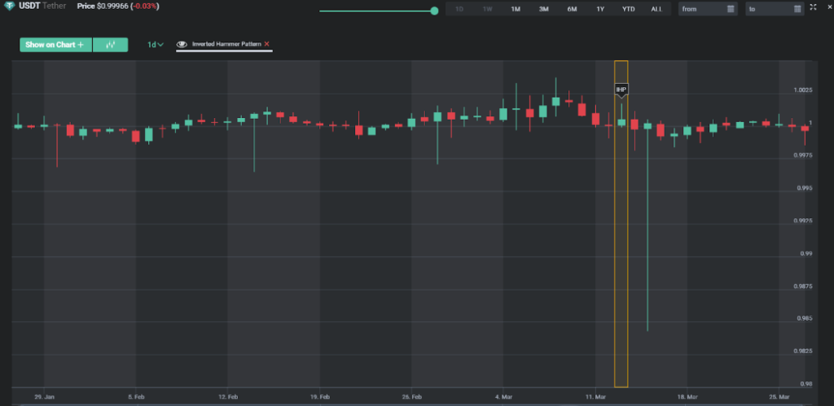
Task: Click the 12. Feb date axis label
Action: pyautogui.click(x=228, y=397)
